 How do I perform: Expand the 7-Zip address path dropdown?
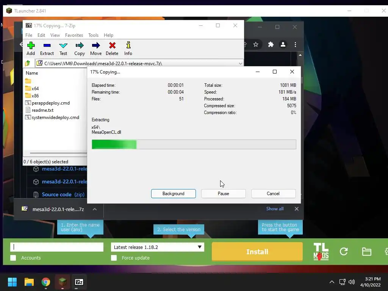[x=240, y=64]
